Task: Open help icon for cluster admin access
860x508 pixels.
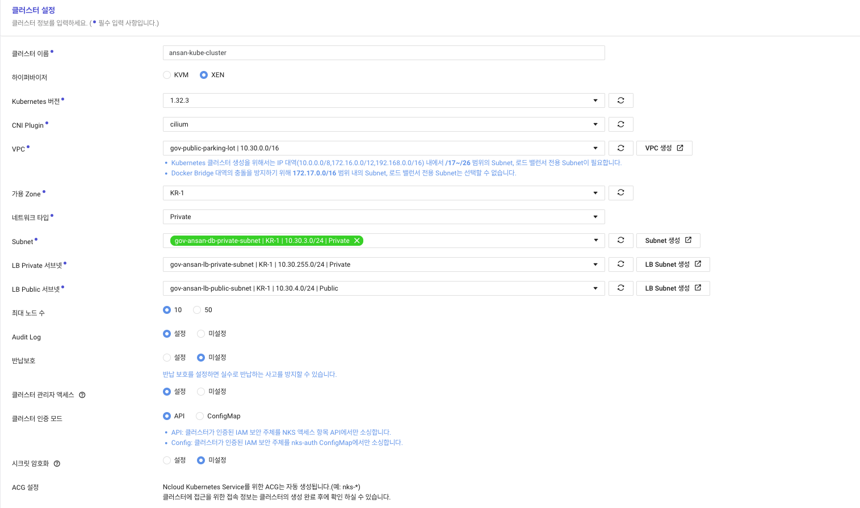Action: tap(82, 395)
